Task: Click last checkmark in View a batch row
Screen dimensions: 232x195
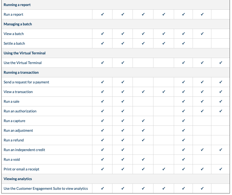Action: (x=202, y=34)
